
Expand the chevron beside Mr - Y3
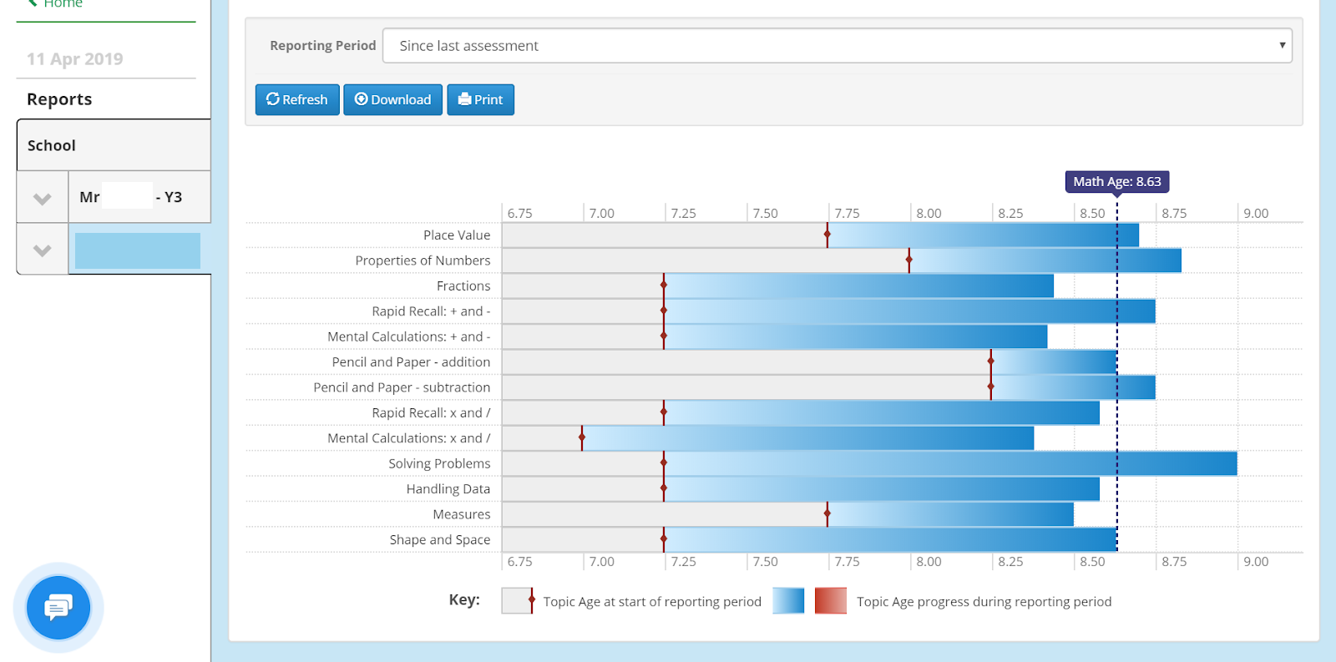click(43, 198)
